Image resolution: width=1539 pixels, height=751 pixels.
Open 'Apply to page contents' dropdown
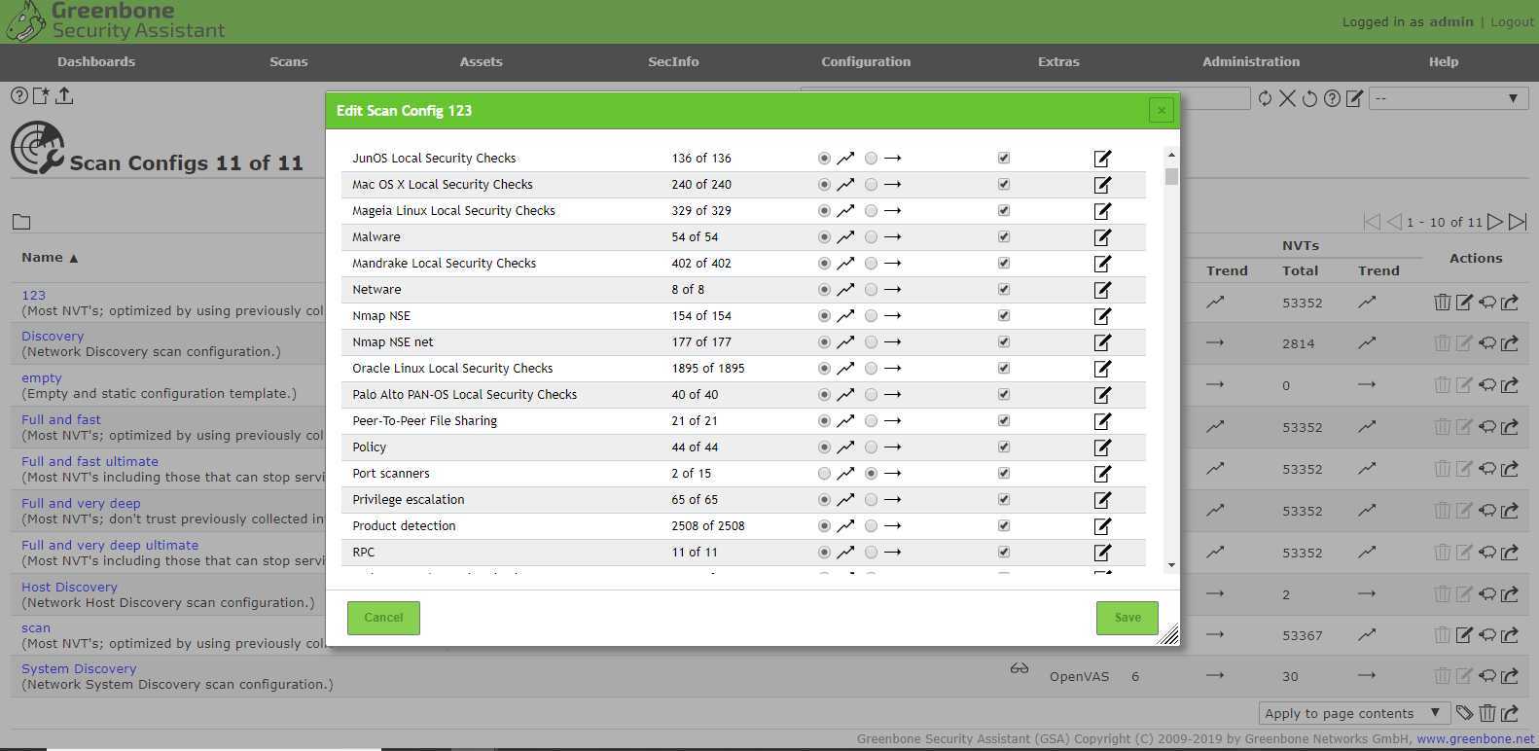click(x=1353, y=713)
